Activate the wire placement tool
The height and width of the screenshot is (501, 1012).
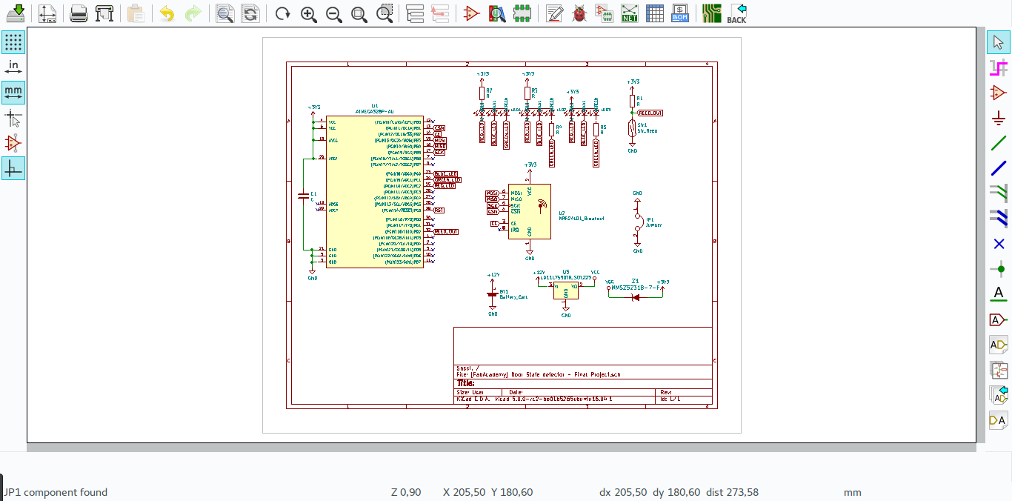pyautogui.click(x=999, y=143)
